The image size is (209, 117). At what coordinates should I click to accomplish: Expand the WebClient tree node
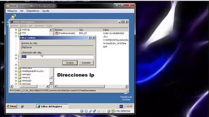click(16, 68)
